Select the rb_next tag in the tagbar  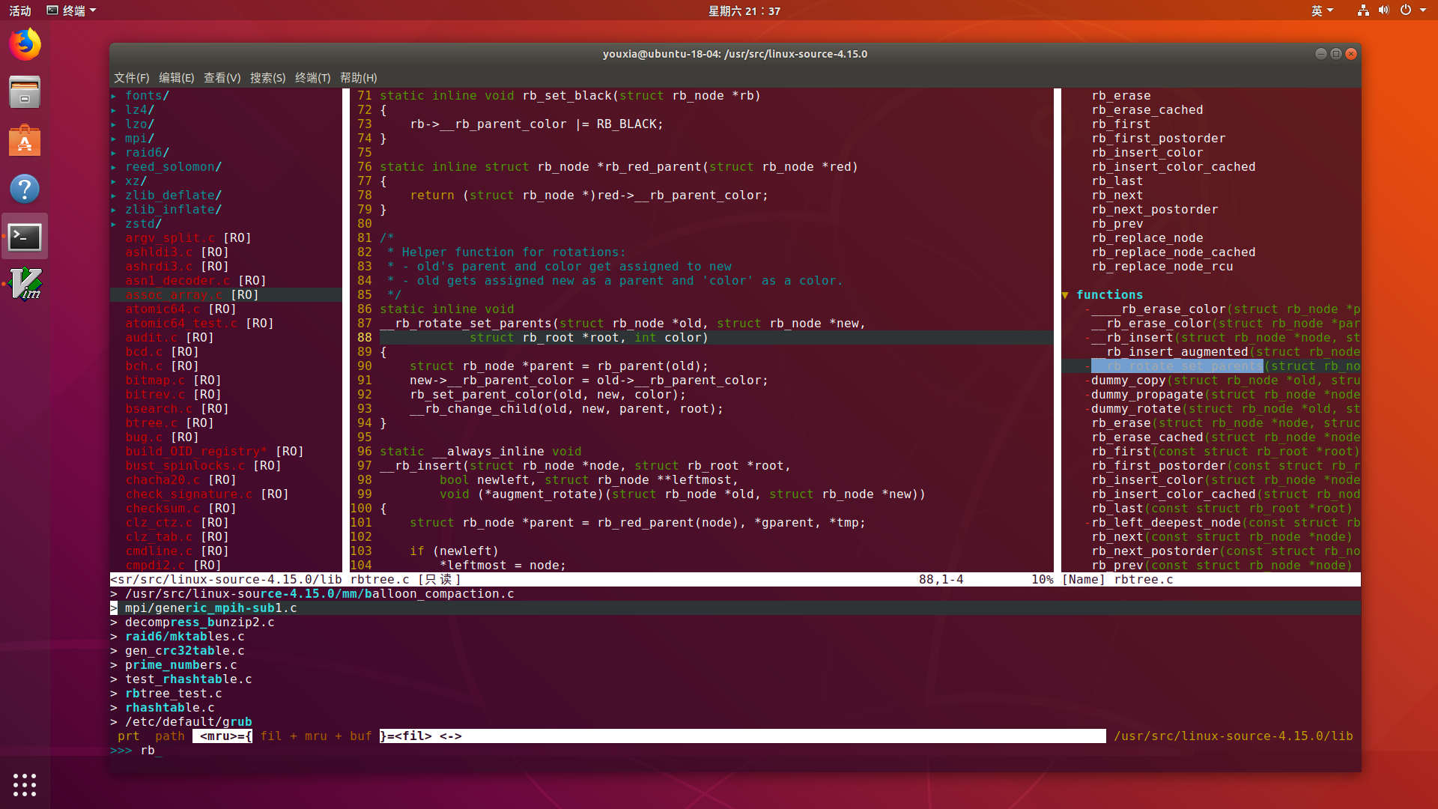pyautogui.click(x=1116, y=195)
